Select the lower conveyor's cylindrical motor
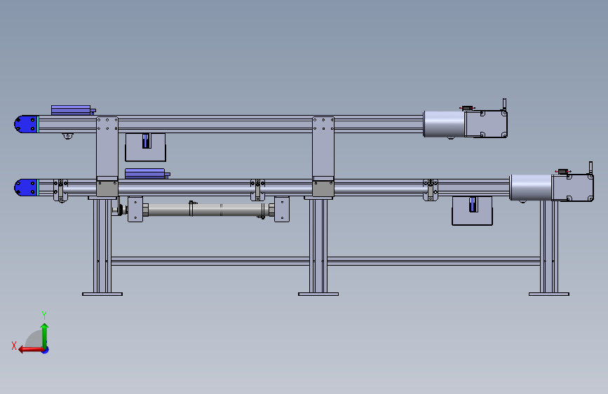Image resolution: width=608 pixels, height=394 pixels. click(x=531, y=188)
